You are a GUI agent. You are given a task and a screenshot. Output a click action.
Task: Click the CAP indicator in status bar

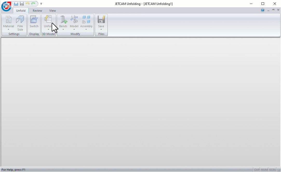(257, 170)
